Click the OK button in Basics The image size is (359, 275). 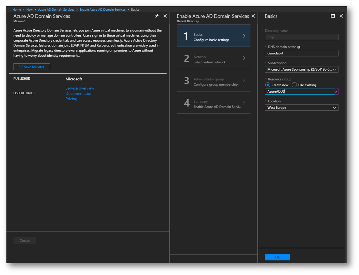tap(277, 257)
